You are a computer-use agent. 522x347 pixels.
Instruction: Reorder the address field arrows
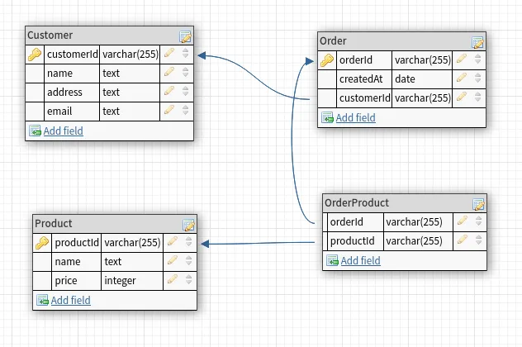tap(186, 91)
